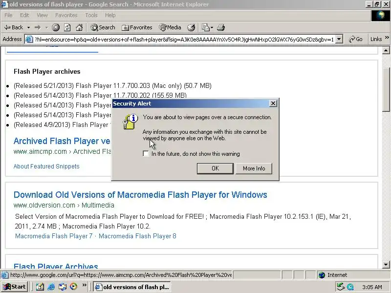This screenshot has width=391, height=293.
Task: Click About Featured Snippets link
Action: coord(46,167)
